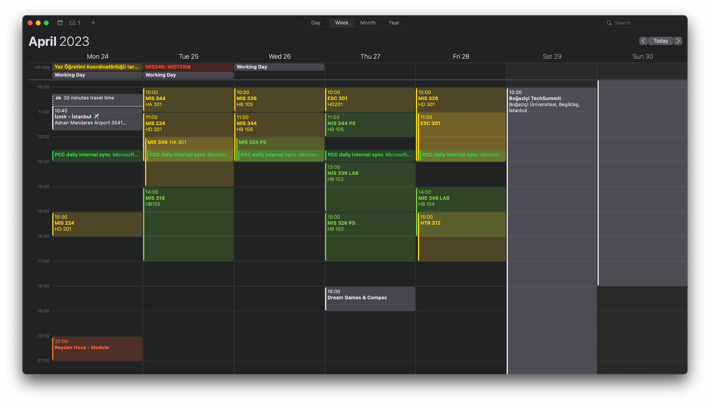Select Tuesday's Working Day all-day event

pyautogui.click(x=188, y=75)
